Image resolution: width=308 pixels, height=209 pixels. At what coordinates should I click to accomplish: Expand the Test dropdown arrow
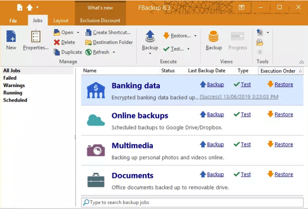[x=188, y=49]
